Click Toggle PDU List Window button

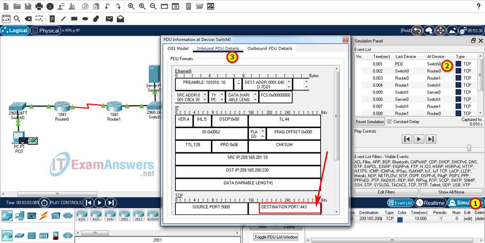coord(276,237)
